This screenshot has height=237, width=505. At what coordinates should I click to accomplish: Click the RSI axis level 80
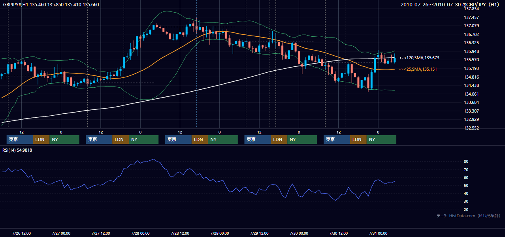[x=466, y=162]
